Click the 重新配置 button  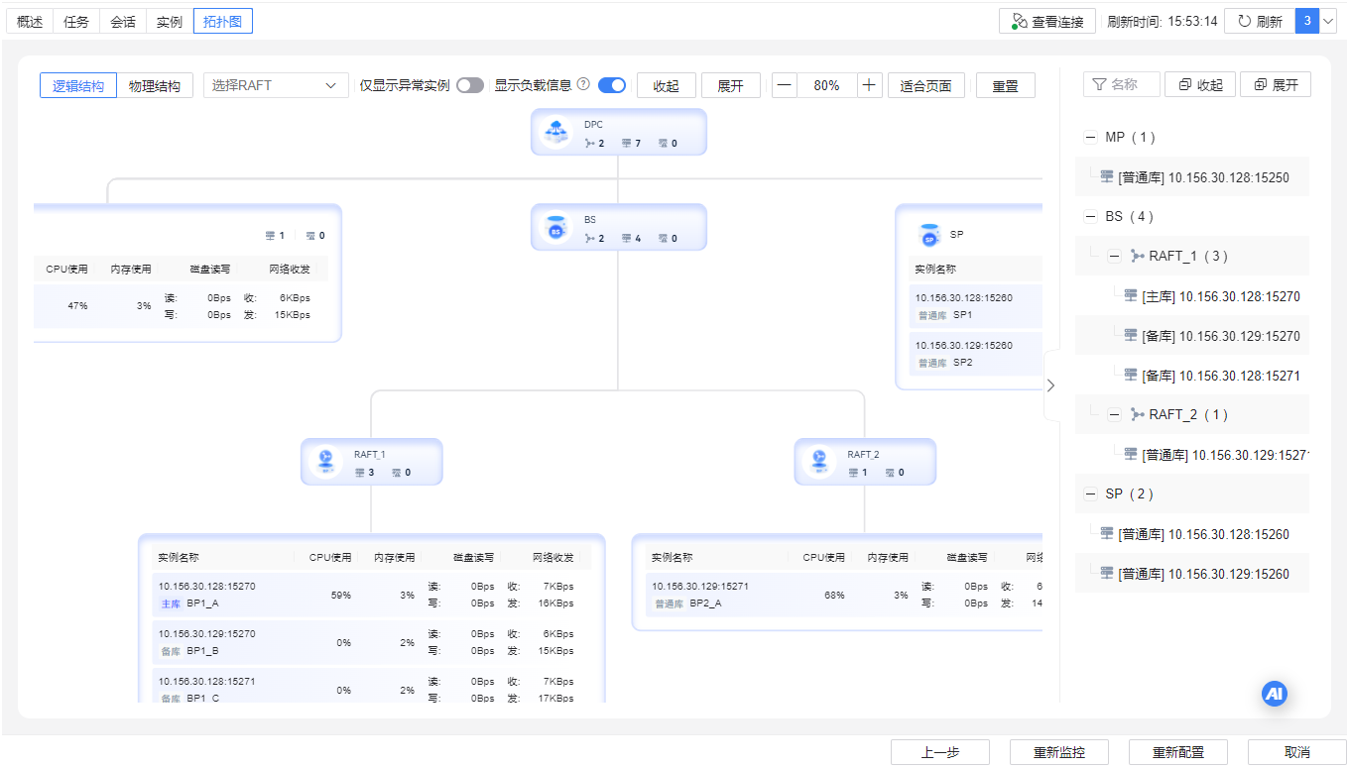click(1177, 752)
